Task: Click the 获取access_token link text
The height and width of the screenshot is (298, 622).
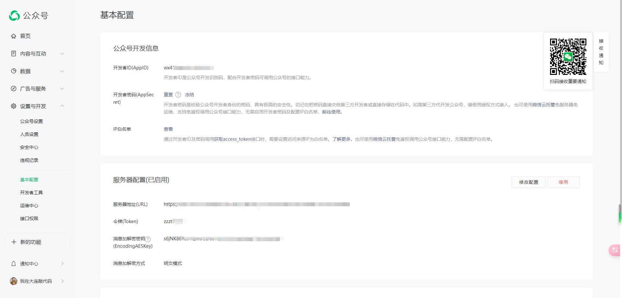Action: (x=232, y=139)
